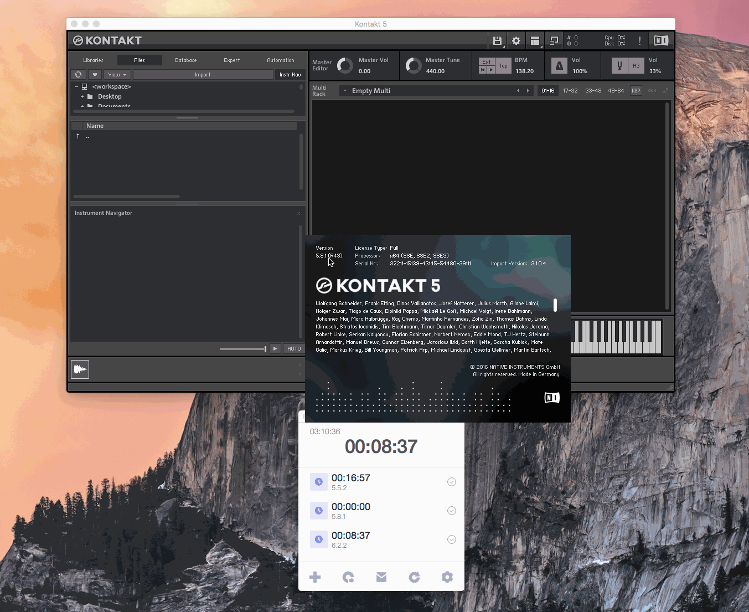
Task: Click the clock icon for timer 5.8.1
Action: [x=319, y=511]
